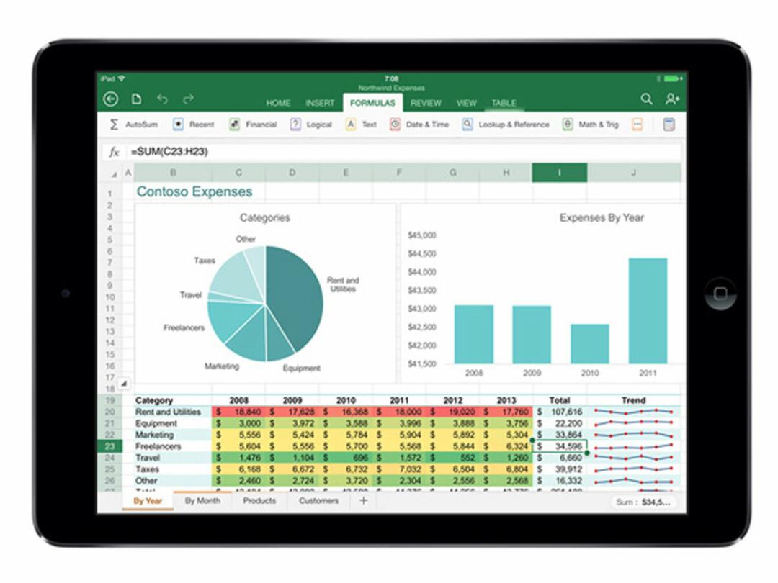Tap the back arrow icon
Screen dimensions: 778x583
[x=111, y=99]
